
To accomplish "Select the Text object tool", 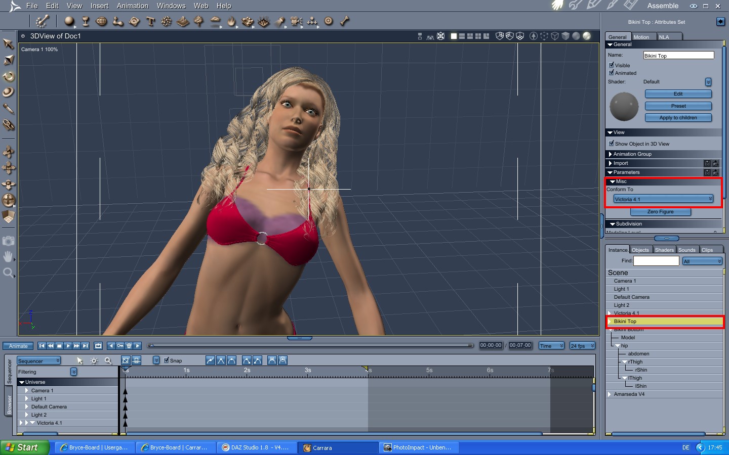I will [x=150, y=21].
